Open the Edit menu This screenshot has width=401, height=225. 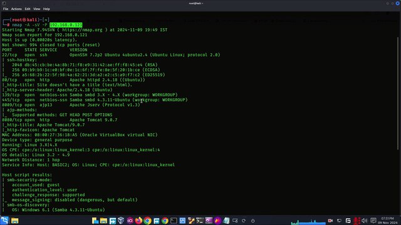28,9
